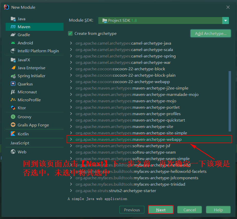This screenshot has height=219, width=237.
Task: Expand the camel-archetype-java tree node
Action: pyautogui.click(x=71, y=43)
